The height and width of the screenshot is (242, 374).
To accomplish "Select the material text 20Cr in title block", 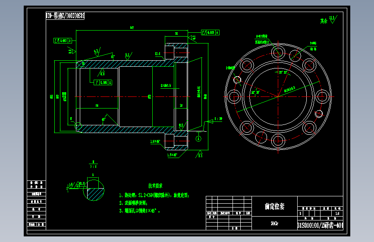I will tap(274, 223).
